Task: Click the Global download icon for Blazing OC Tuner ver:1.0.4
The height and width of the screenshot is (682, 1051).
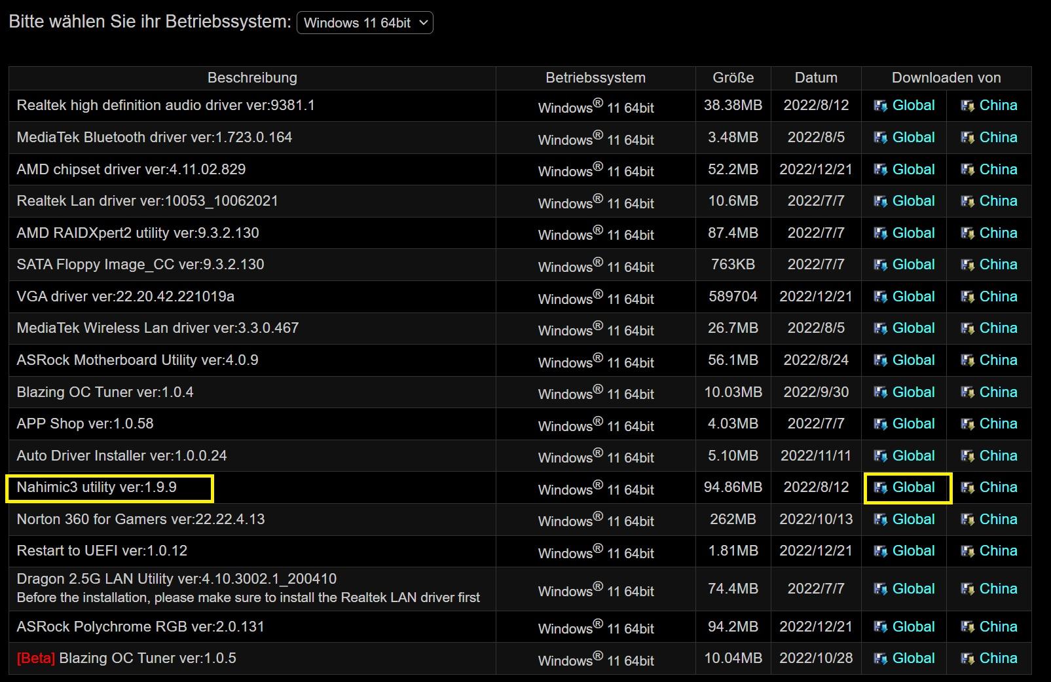Action: 881,393
